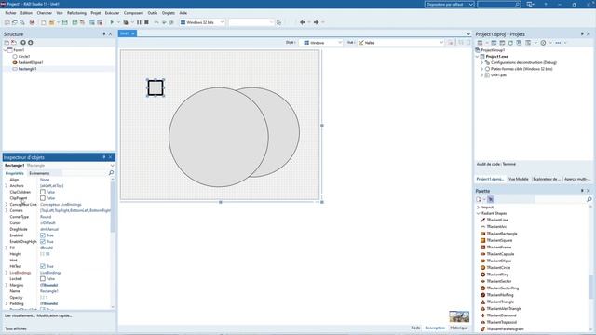Expand the Margins property
Image resolution: width=596 pixels, height=335 pixels.
(7, 285)
